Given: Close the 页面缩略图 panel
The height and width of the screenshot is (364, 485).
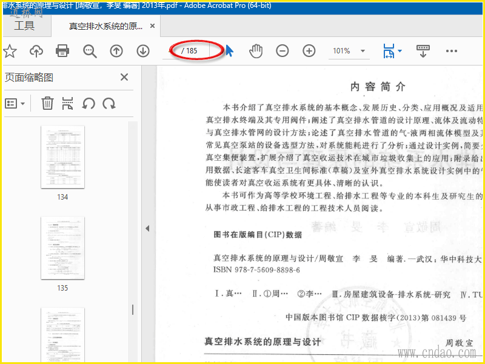Looking at the screenshot, I should pos(124,77).
